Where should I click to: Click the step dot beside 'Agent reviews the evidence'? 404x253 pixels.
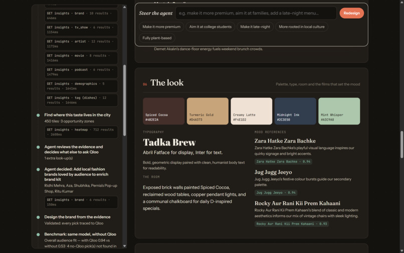pyautogui.click(x=38, y=147)
